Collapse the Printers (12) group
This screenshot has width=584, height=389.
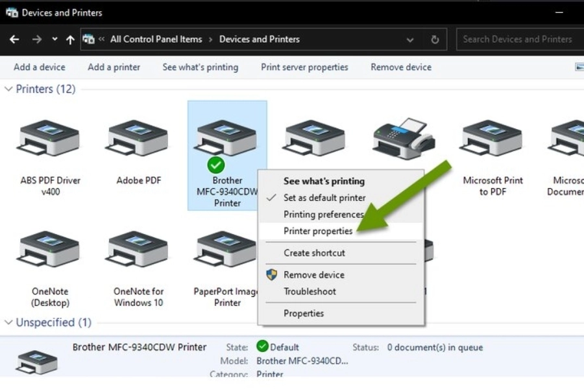(8, 89)
